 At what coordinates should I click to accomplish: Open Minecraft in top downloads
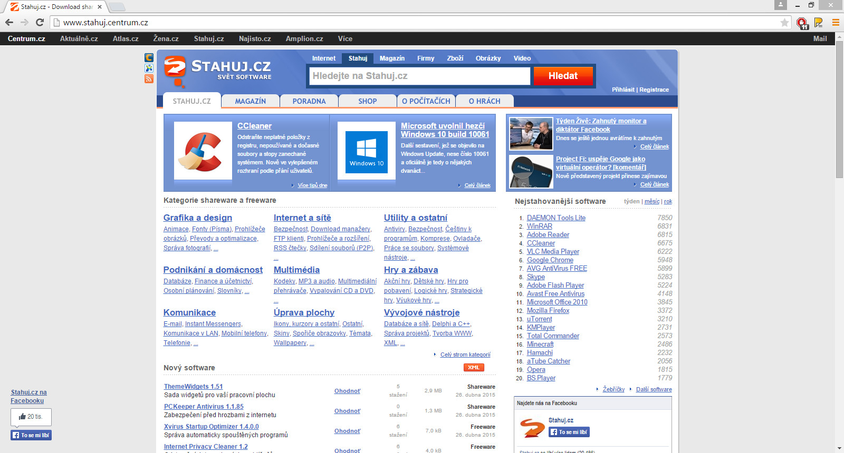point(540,344)
